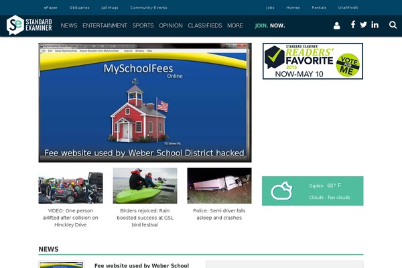The width and height of the screenshot is (402, 268).
Task: Open search with the magnifier icon
Action: coord(393,25)
